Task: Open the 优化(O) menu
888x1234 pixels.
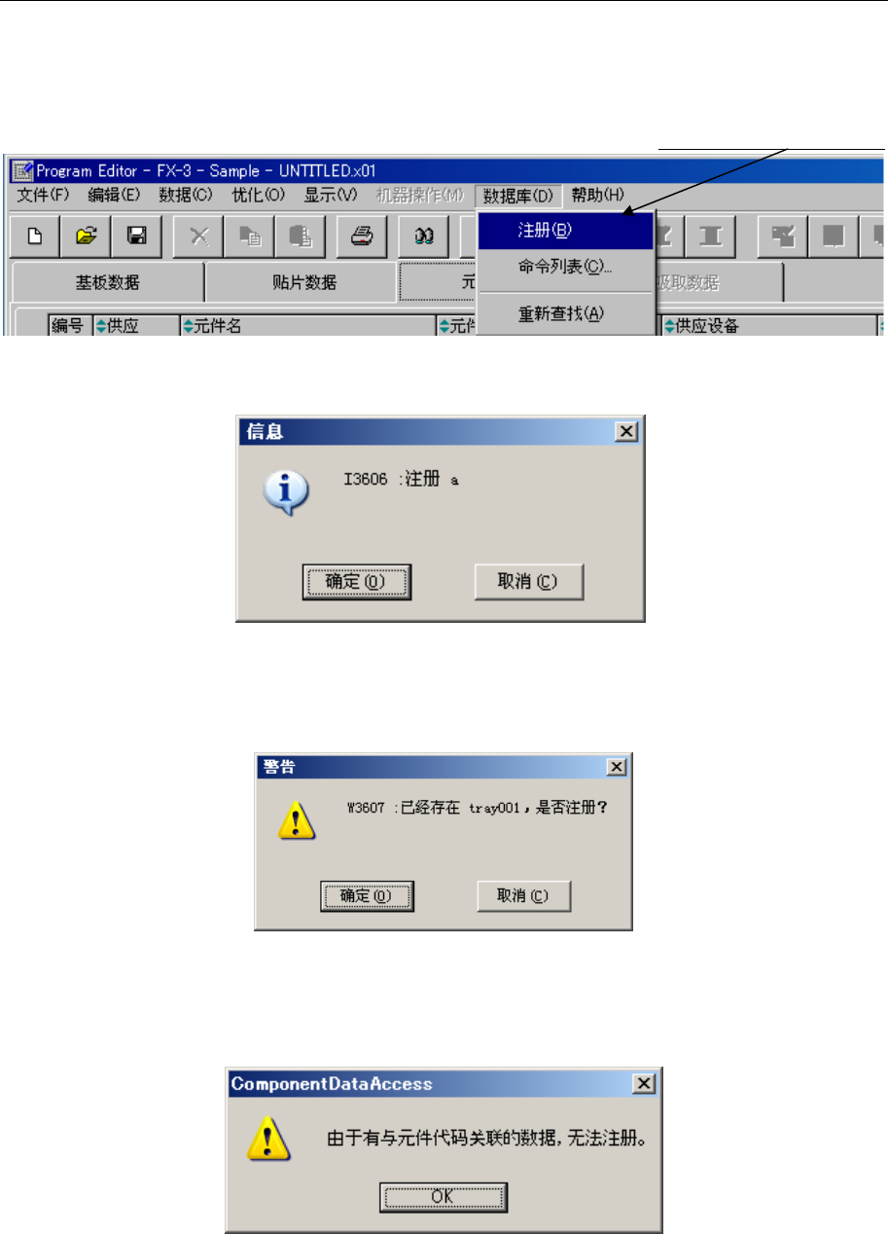Action: pos(258,194)
